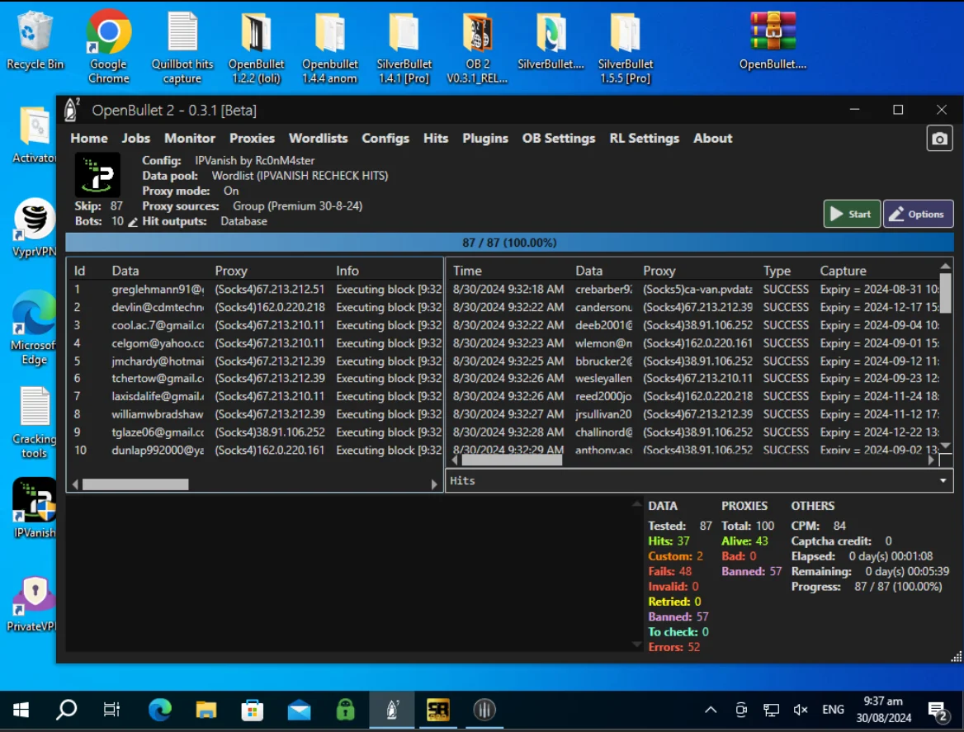Click left arrow of bots table scrollbar
Screen dimensions: 964x732
(x=75, y=484)
